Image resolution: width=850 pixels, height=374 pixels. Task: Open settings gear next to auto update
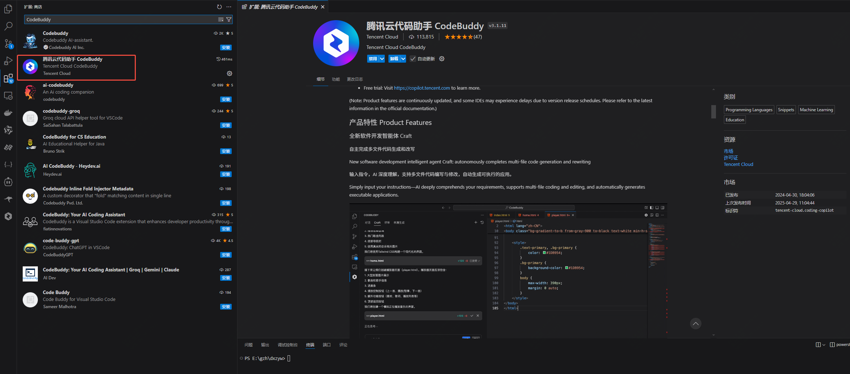[442, 59]
